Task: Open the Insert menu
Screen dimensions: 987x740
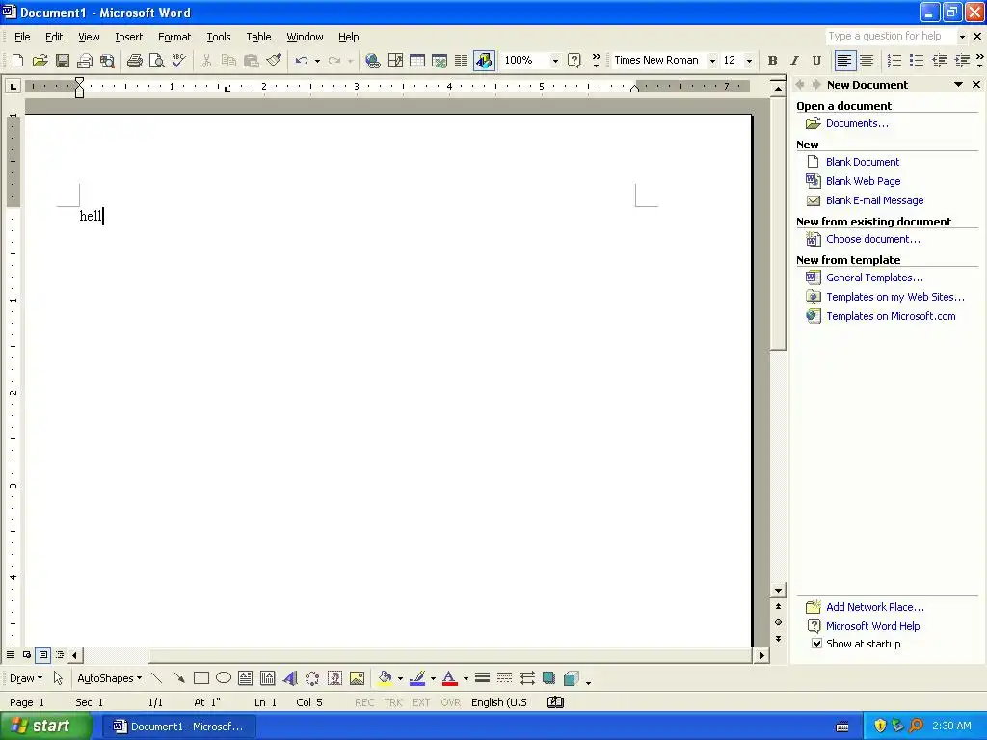Action: (x=128, y=37)
